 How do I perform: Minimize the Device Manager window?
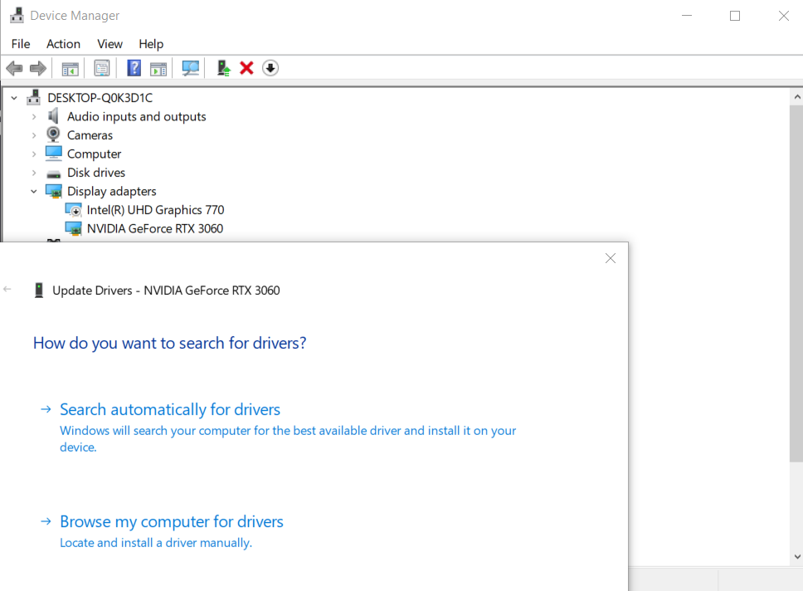pyautogui.click(x=687, y=16)
